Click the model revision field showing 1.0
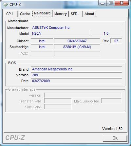Image resolution: width=131 pixels, height=146 pixels. pos(106,33)
